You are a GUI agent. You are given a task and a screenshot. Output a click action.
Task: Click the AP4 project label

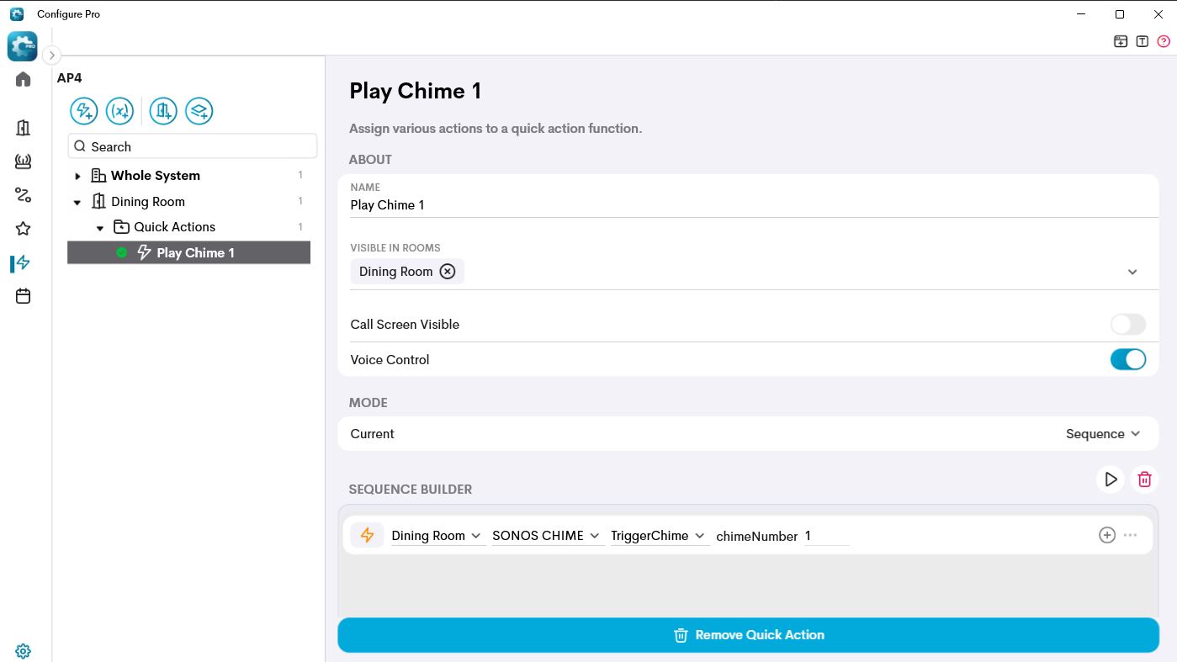click(70, 78)
